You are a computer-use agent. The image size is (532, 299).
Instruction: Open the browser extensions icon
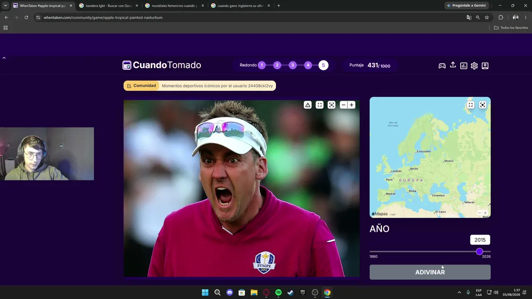coord(501,17)
